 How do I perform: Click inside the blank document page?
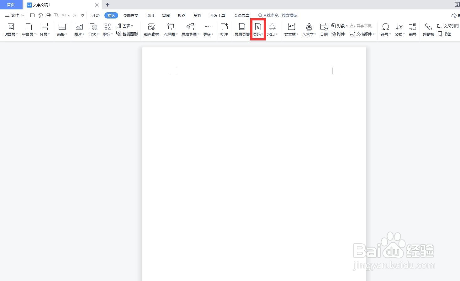254,164
